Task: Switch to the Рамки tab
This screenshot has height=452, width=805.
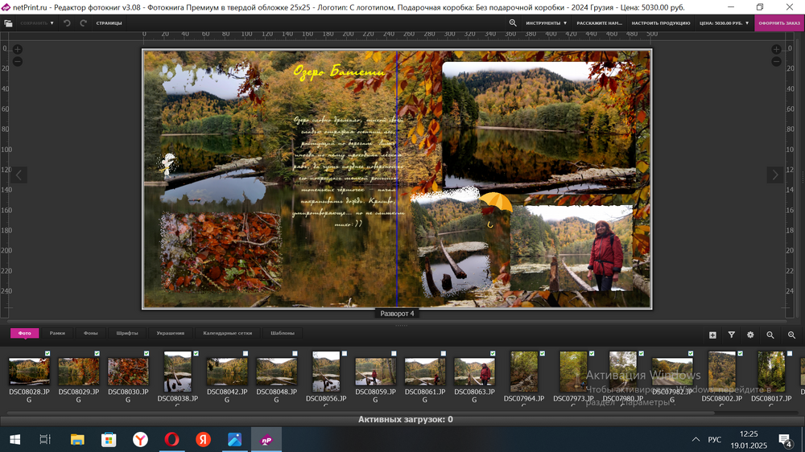Action: pyautogui.click(x=57, y=333)
